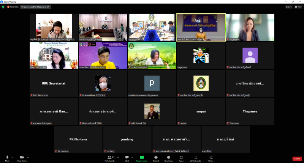This screenshot has width=304, height=163.
Task: Open the Reactions menu
Action: tap(168, 158)
